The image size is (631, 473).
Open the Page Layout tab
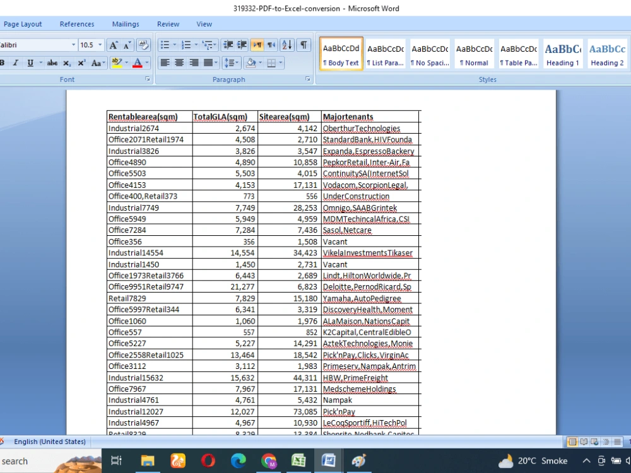click(23, 24)
